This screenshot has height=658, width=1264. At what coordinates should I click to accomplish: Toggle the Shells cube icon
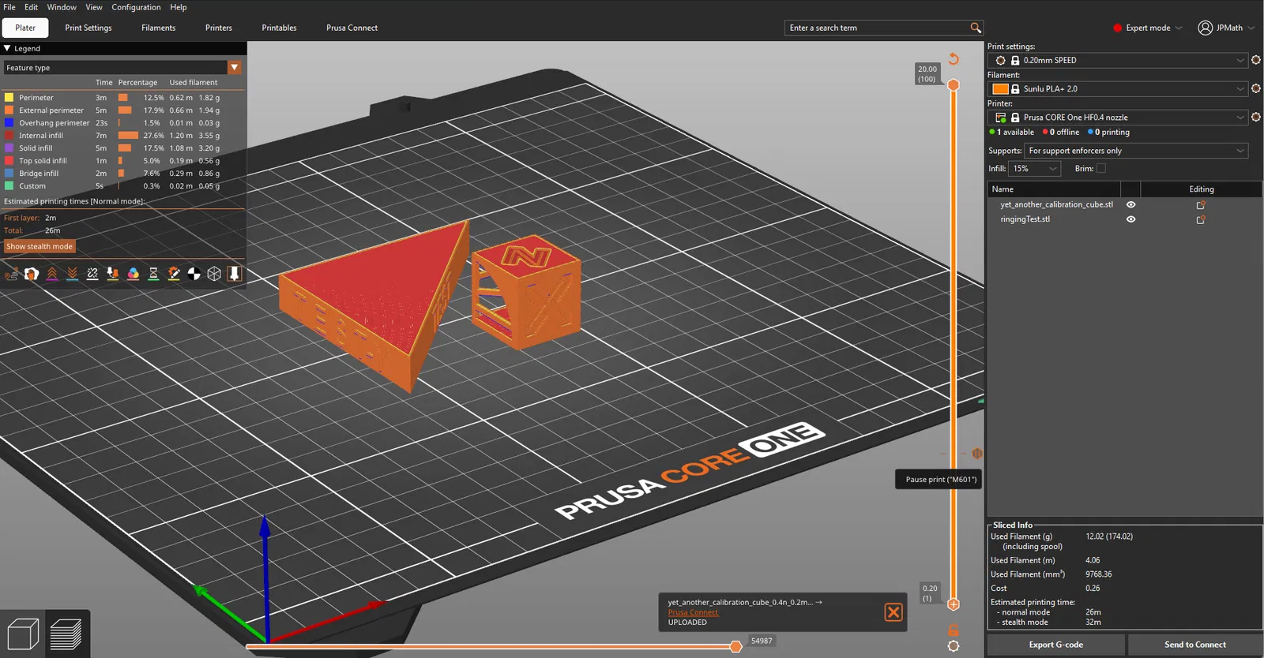[214, 274]
